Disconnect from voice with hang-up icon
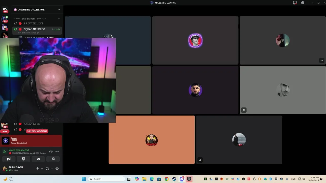 pos(57,151)
